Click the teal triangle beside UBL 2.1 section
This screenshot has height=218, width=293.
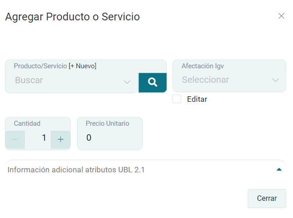tap(279, 170)
